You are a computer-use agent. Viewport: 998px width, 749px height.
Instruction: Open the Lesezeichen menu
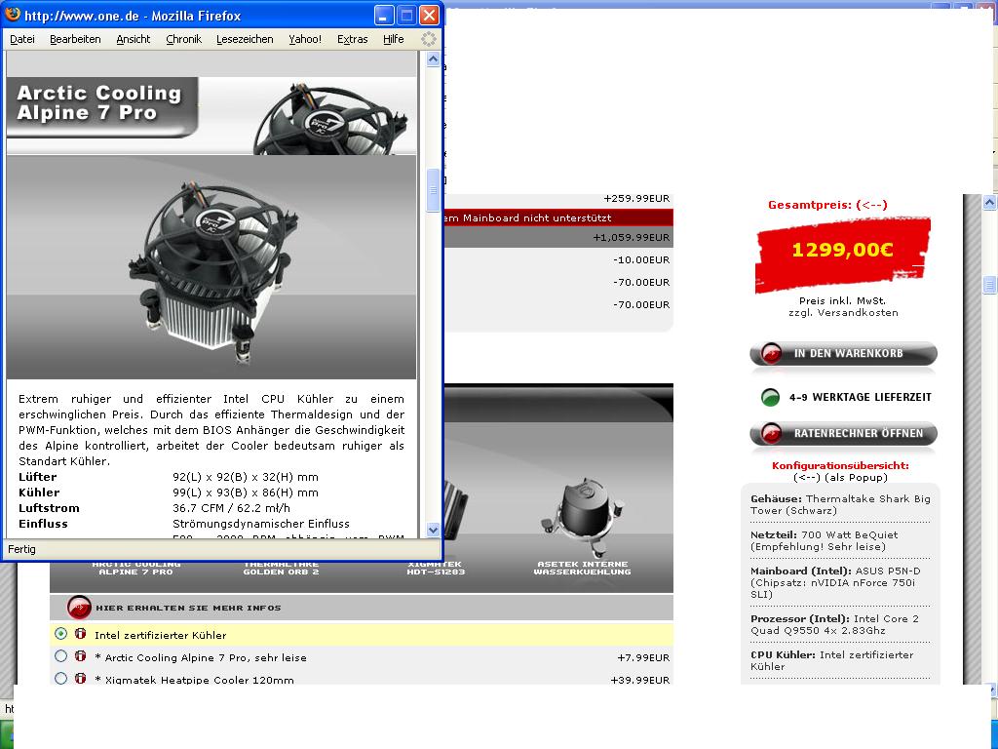245,39
